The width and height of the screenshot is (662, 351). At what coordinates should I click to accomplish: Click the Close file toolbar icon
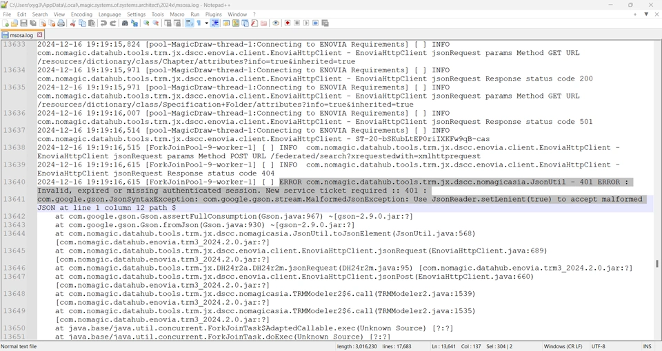pyautogui.click(x=43, y=23)
